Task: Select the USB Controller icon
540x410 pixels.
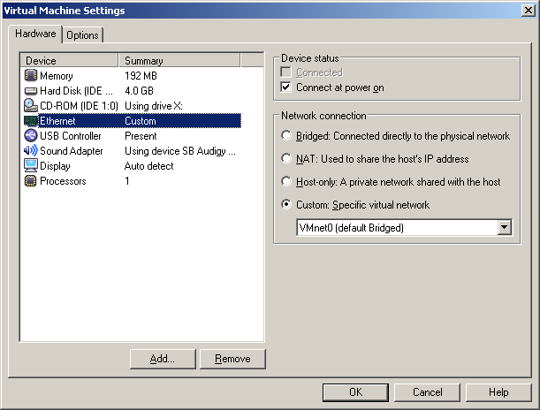Action: click(30, 136)
